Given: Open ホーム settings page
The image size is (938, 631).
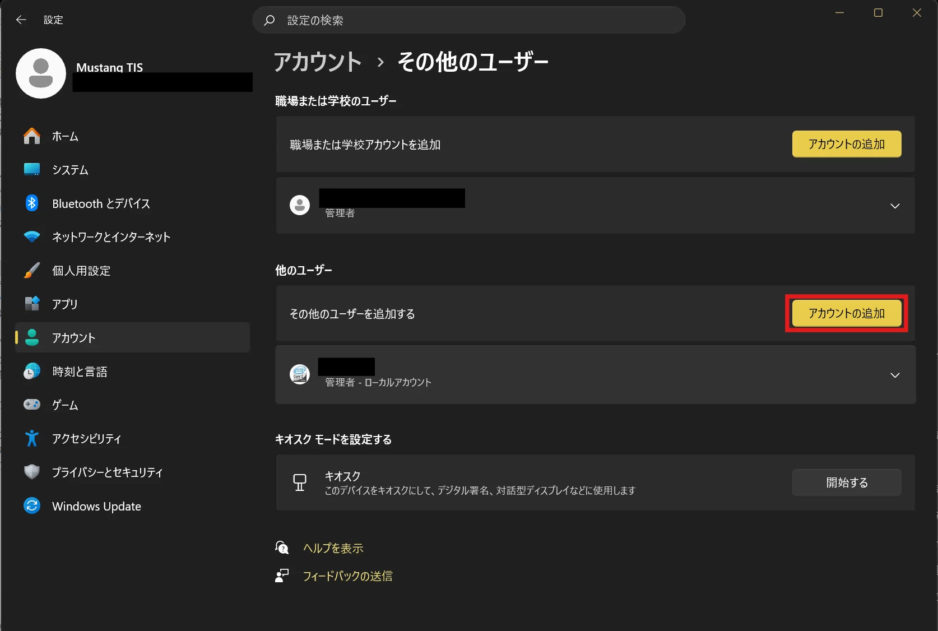Looking at the screenshot, I should tap(132, 136).
